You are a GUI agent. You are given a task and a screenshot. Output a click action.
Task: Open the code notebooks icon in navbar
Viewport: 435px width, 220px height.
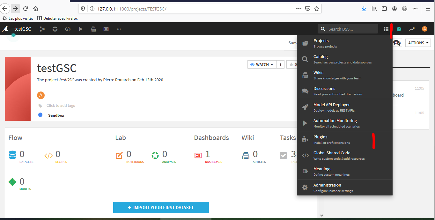[68, 29]
